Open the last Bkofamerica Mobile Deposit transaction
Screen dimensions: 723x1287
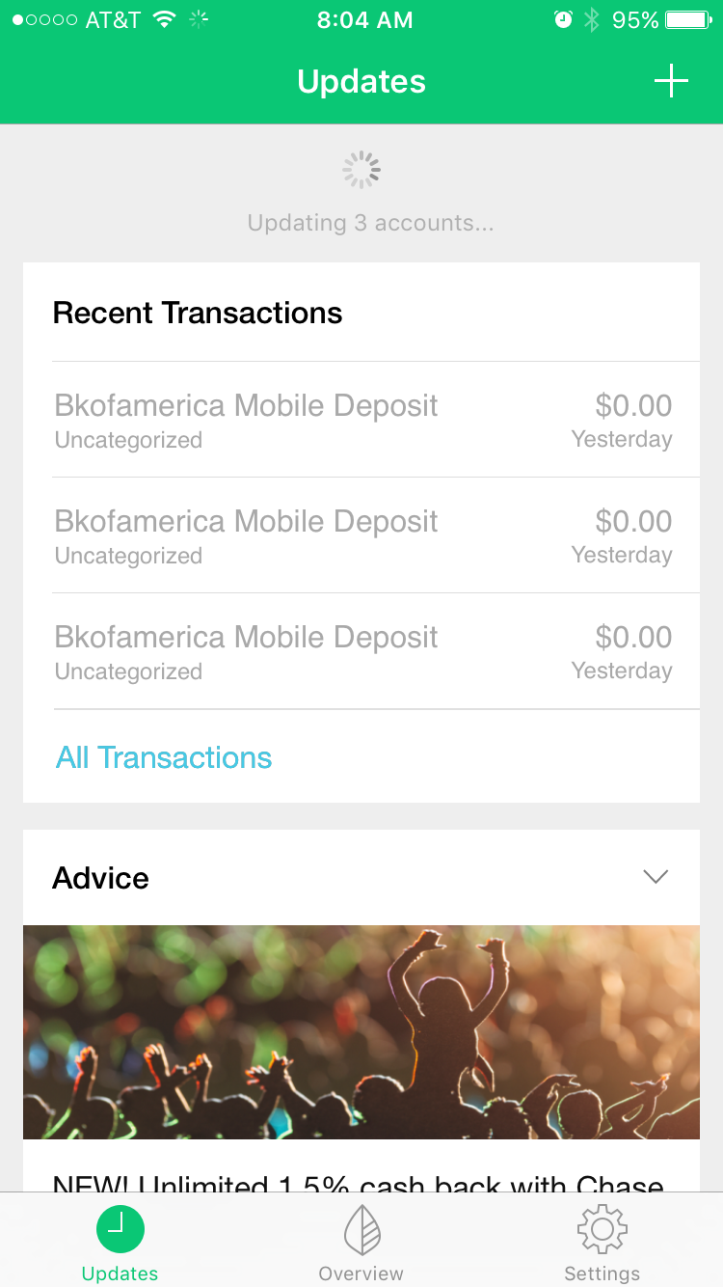click(361, 652)
